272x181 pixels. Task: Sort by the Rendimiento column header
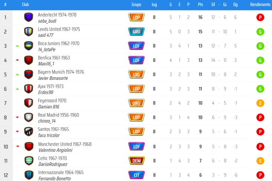(260, 4)
